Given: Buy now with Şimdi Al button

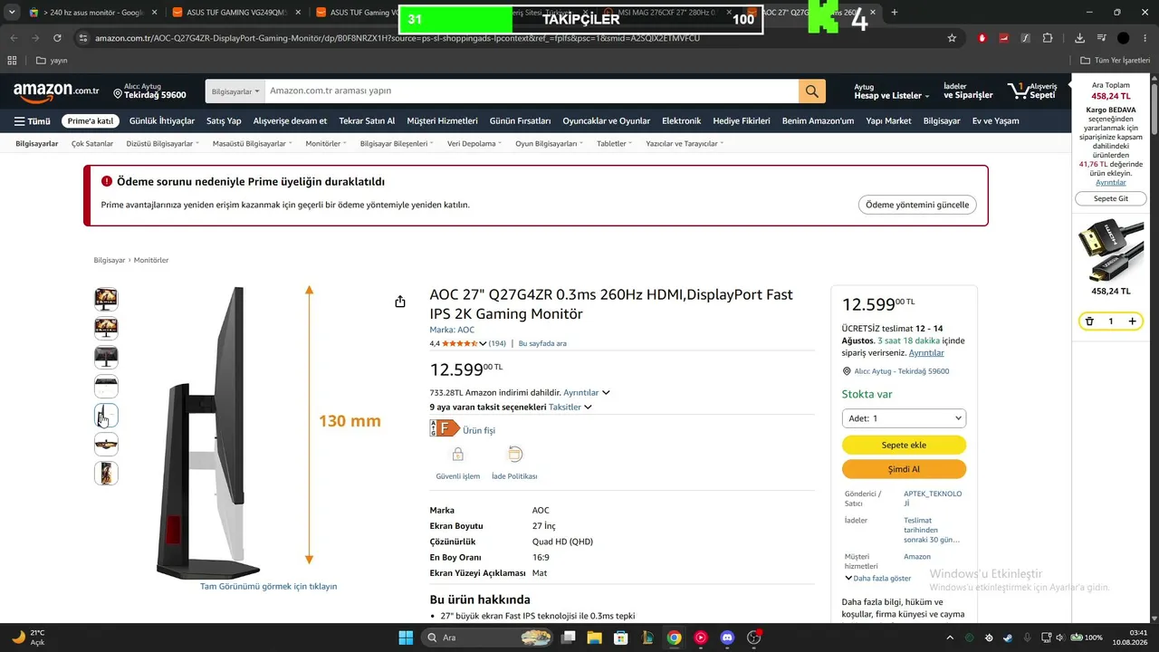Looking at the screenshot, I should pos(904,469).
